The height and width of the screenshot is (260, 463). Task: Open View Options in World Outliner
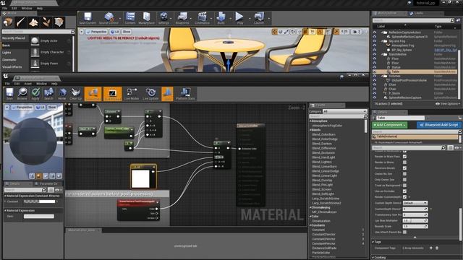(x=448, y=104)
